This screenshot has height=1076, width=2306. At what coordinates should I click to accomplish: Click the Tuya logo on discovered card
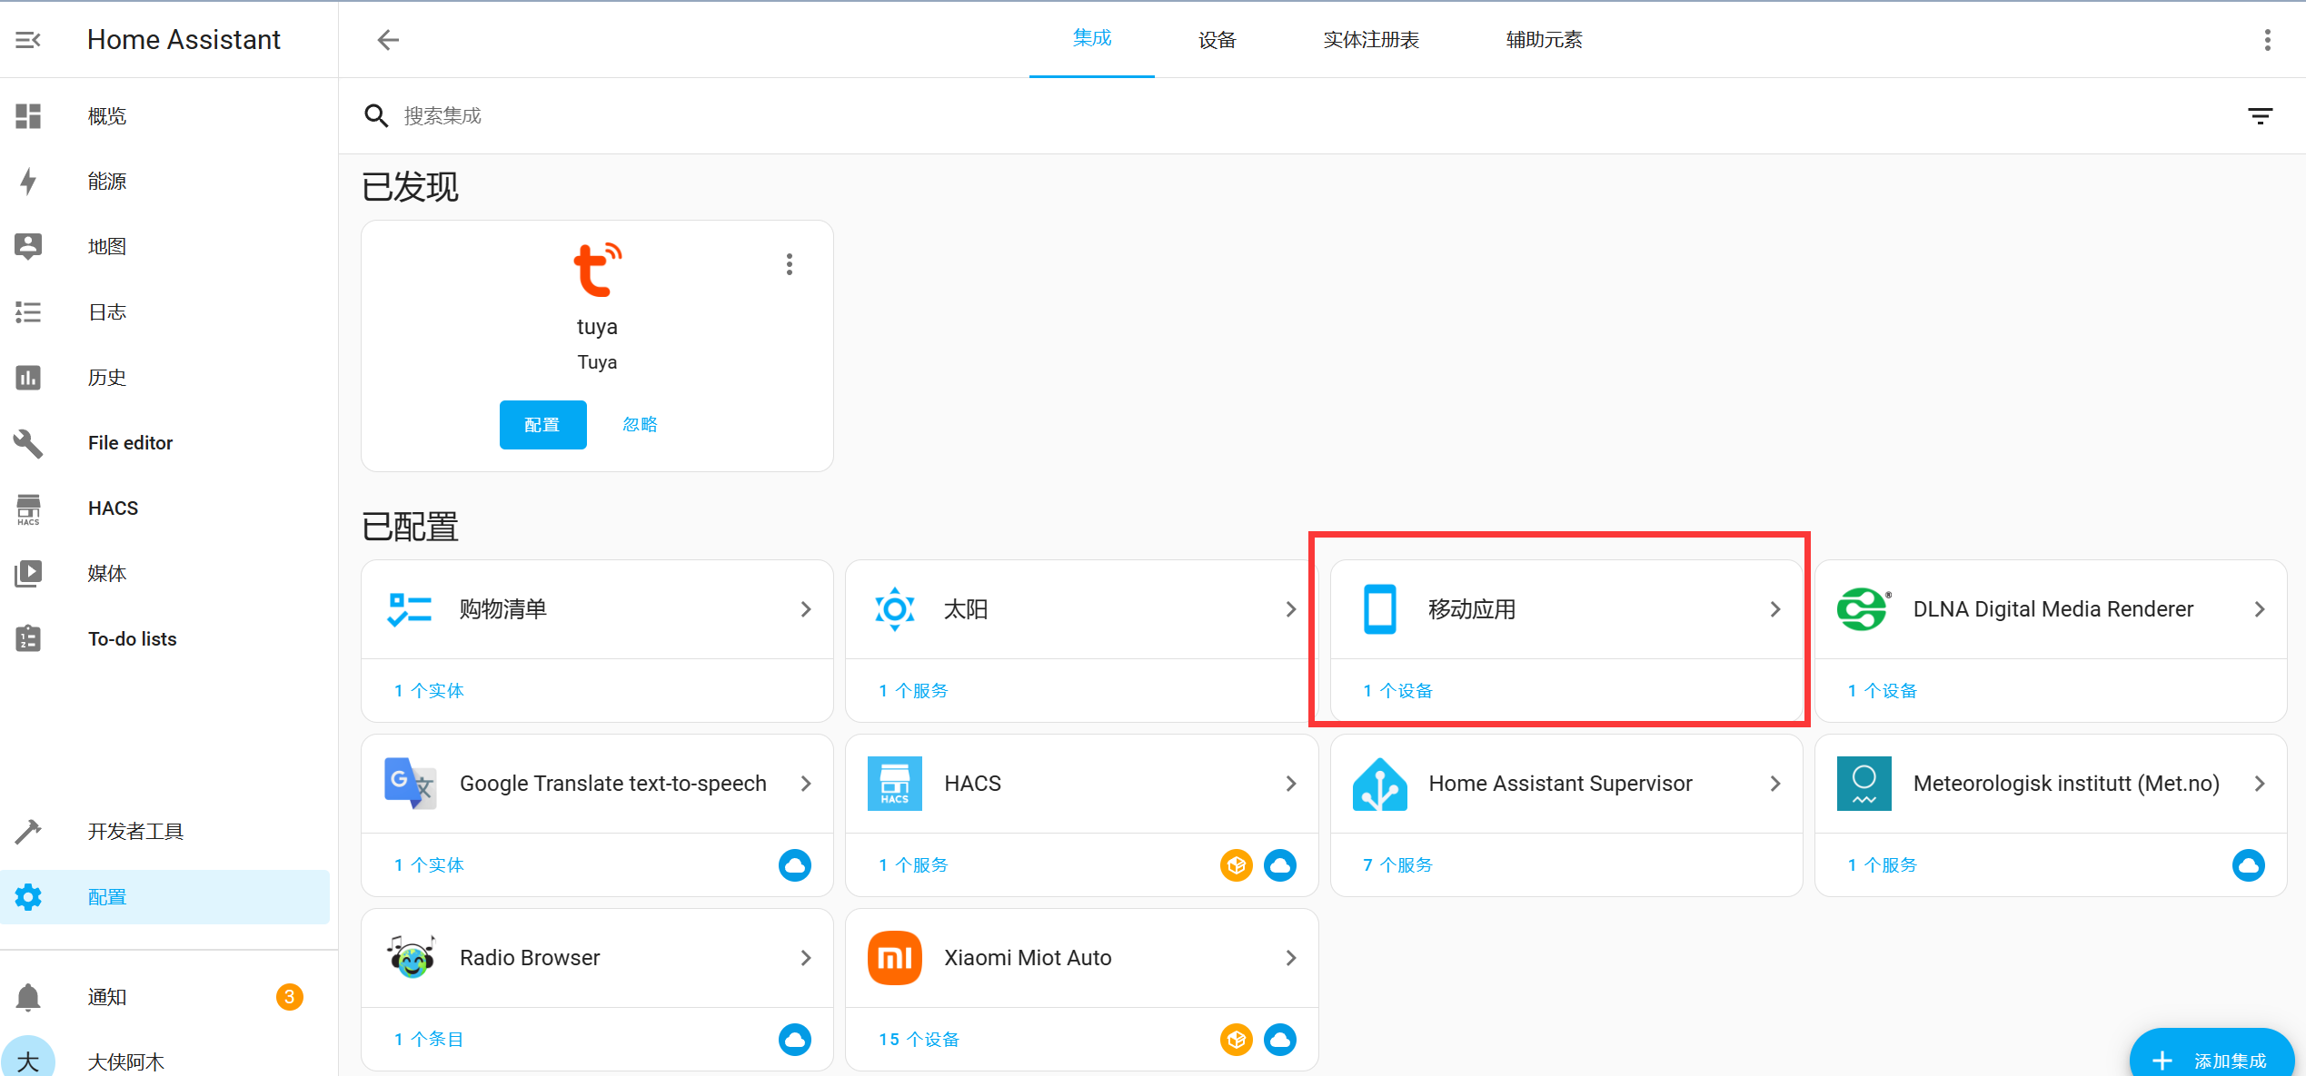(x=598, y=270)
